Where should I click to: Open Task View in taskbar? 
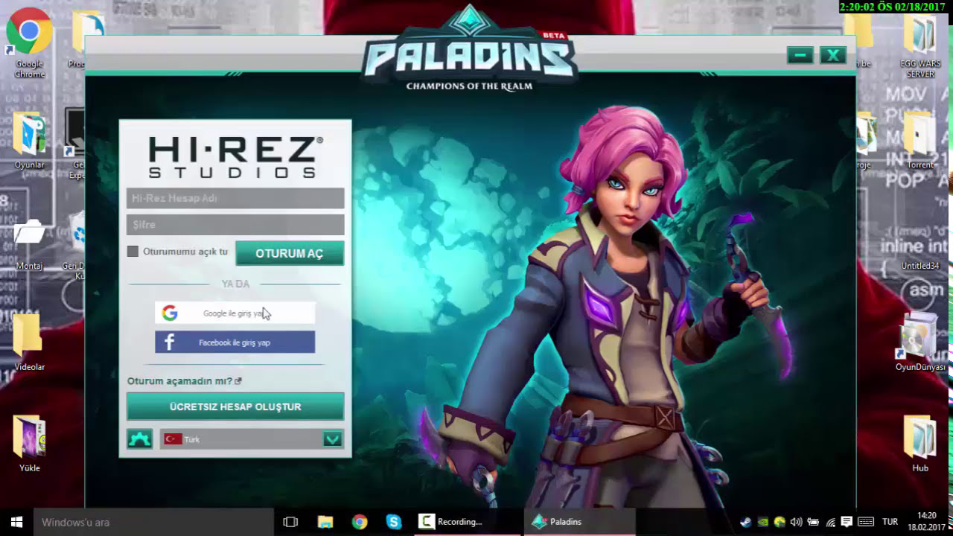coord(290,522)
